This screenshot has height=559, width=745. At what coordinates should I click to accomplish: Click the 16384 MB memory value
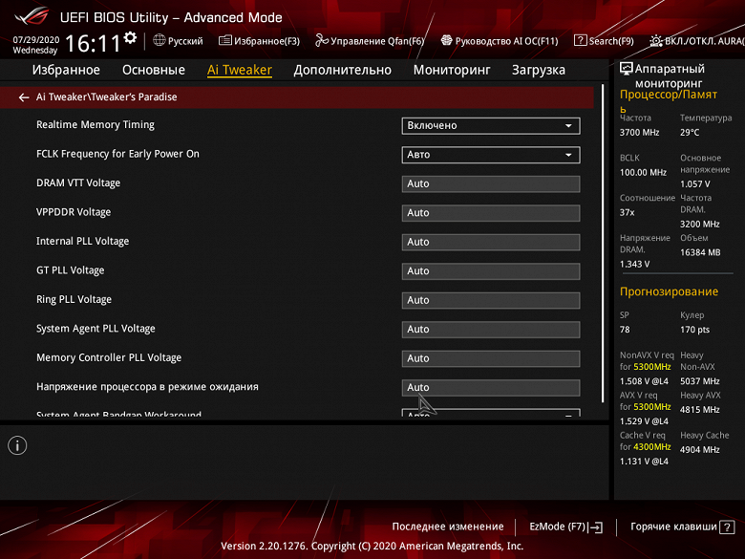coord(700,252)
